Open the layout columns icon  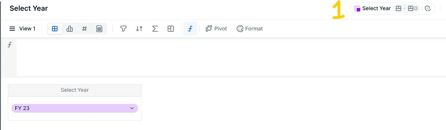click(171, 29)
